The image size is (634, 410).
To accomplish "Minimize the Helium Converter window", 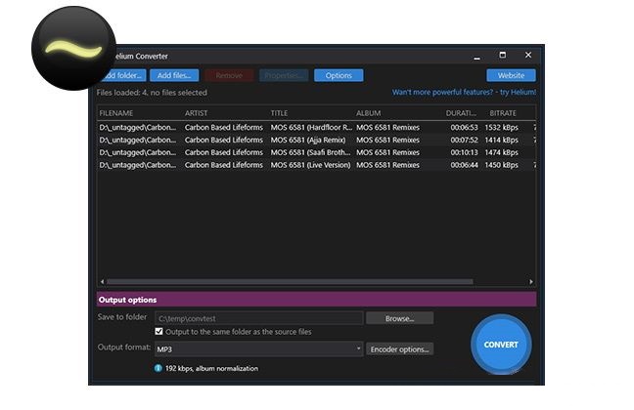I will tap(477, 56).
